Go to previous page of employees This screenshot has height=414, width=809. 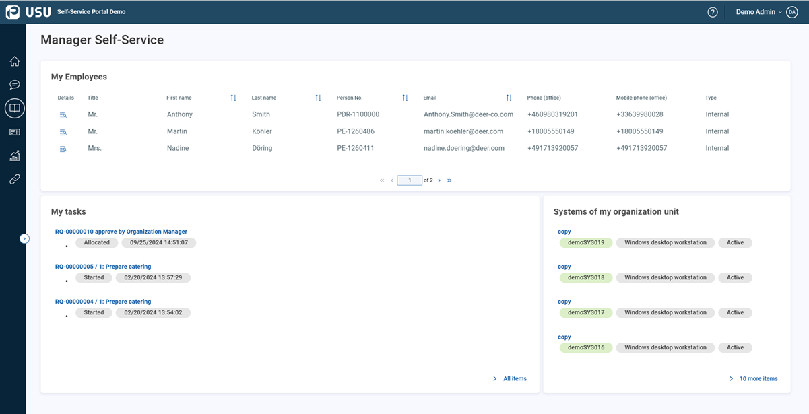392,180
